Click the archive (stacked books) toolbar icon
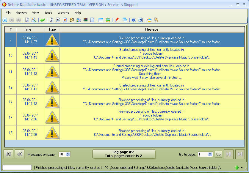The height and width of the screenshot is (173, 249). pos(86,20)
